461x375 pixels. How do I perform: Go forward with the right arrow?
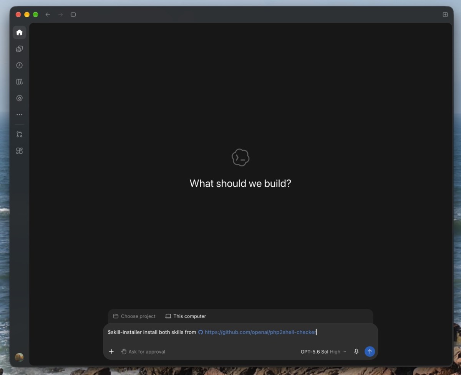tap(60, 15)
